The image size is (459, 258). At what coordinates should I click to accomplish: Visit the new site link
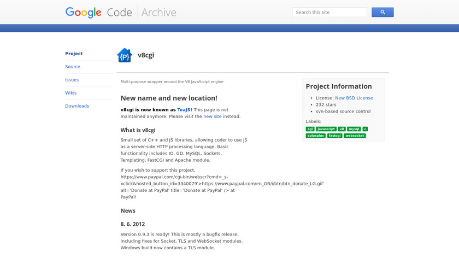point(213,116)
